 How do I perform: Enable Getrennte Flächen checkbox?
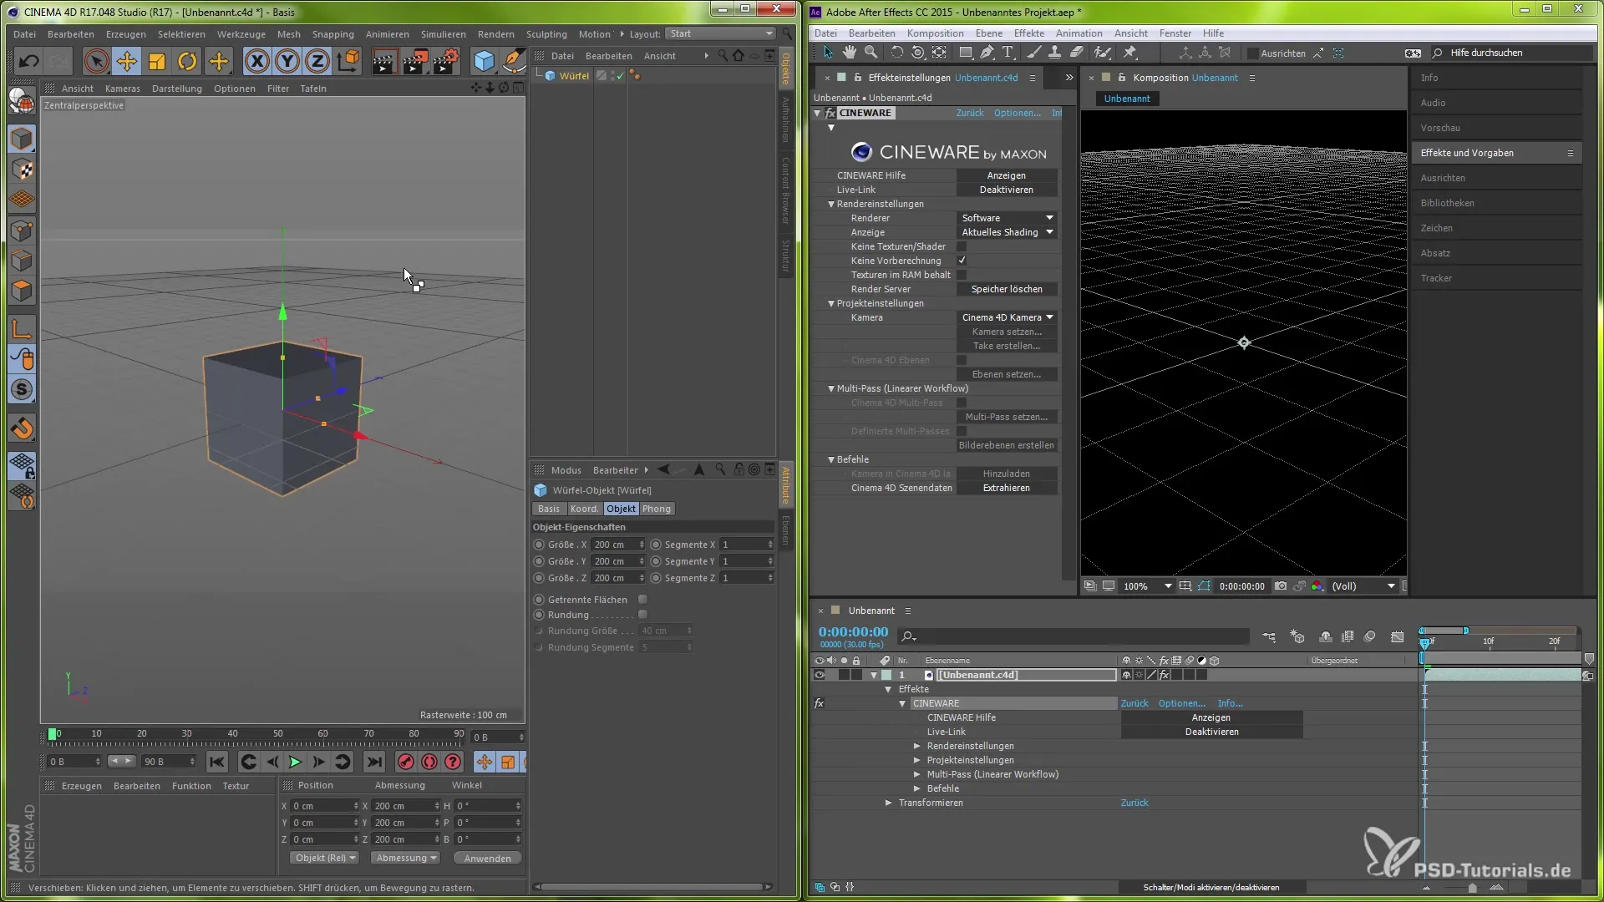coord(642,600)
